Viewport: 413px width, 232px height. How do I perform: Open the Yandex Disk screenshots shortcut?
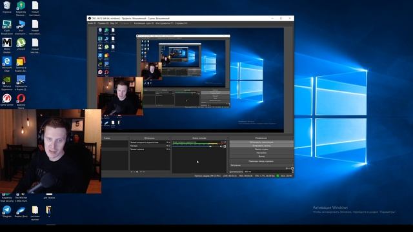click(x=21, y=83)
